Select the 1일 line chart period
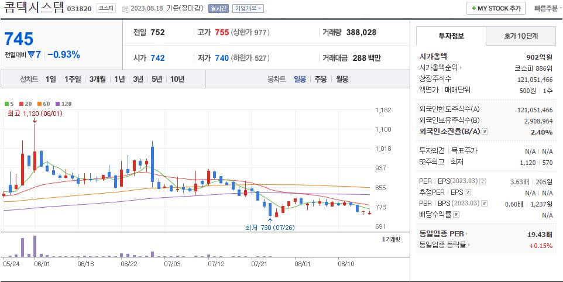Viewport: 563px width, 282px height. coord(51,80)
